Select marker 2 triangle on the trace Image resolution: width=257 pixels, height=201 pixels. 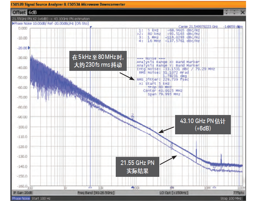133,117
